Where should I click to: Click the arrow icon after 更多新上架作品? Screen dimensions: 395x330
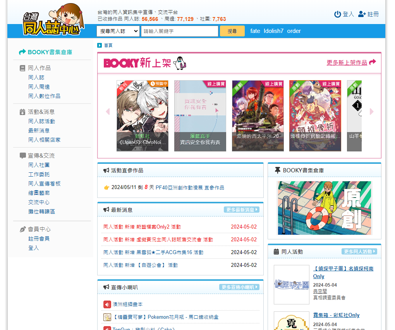(372, 62)
